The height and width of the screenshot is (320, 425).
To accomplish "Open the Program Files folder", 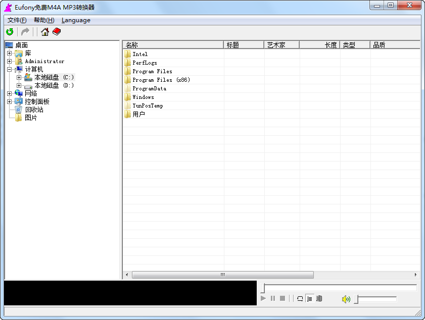I will [x=152, y=71].
